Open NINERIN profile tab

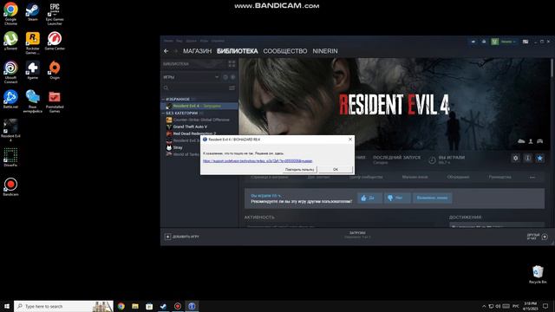[x=325, y=51]
